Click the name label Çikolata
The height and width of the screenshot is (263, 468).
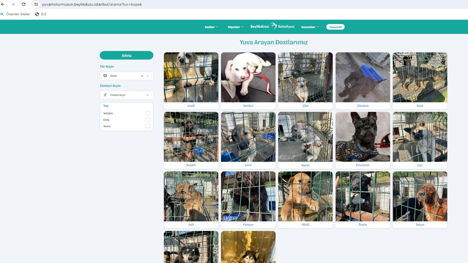[363, 106]
